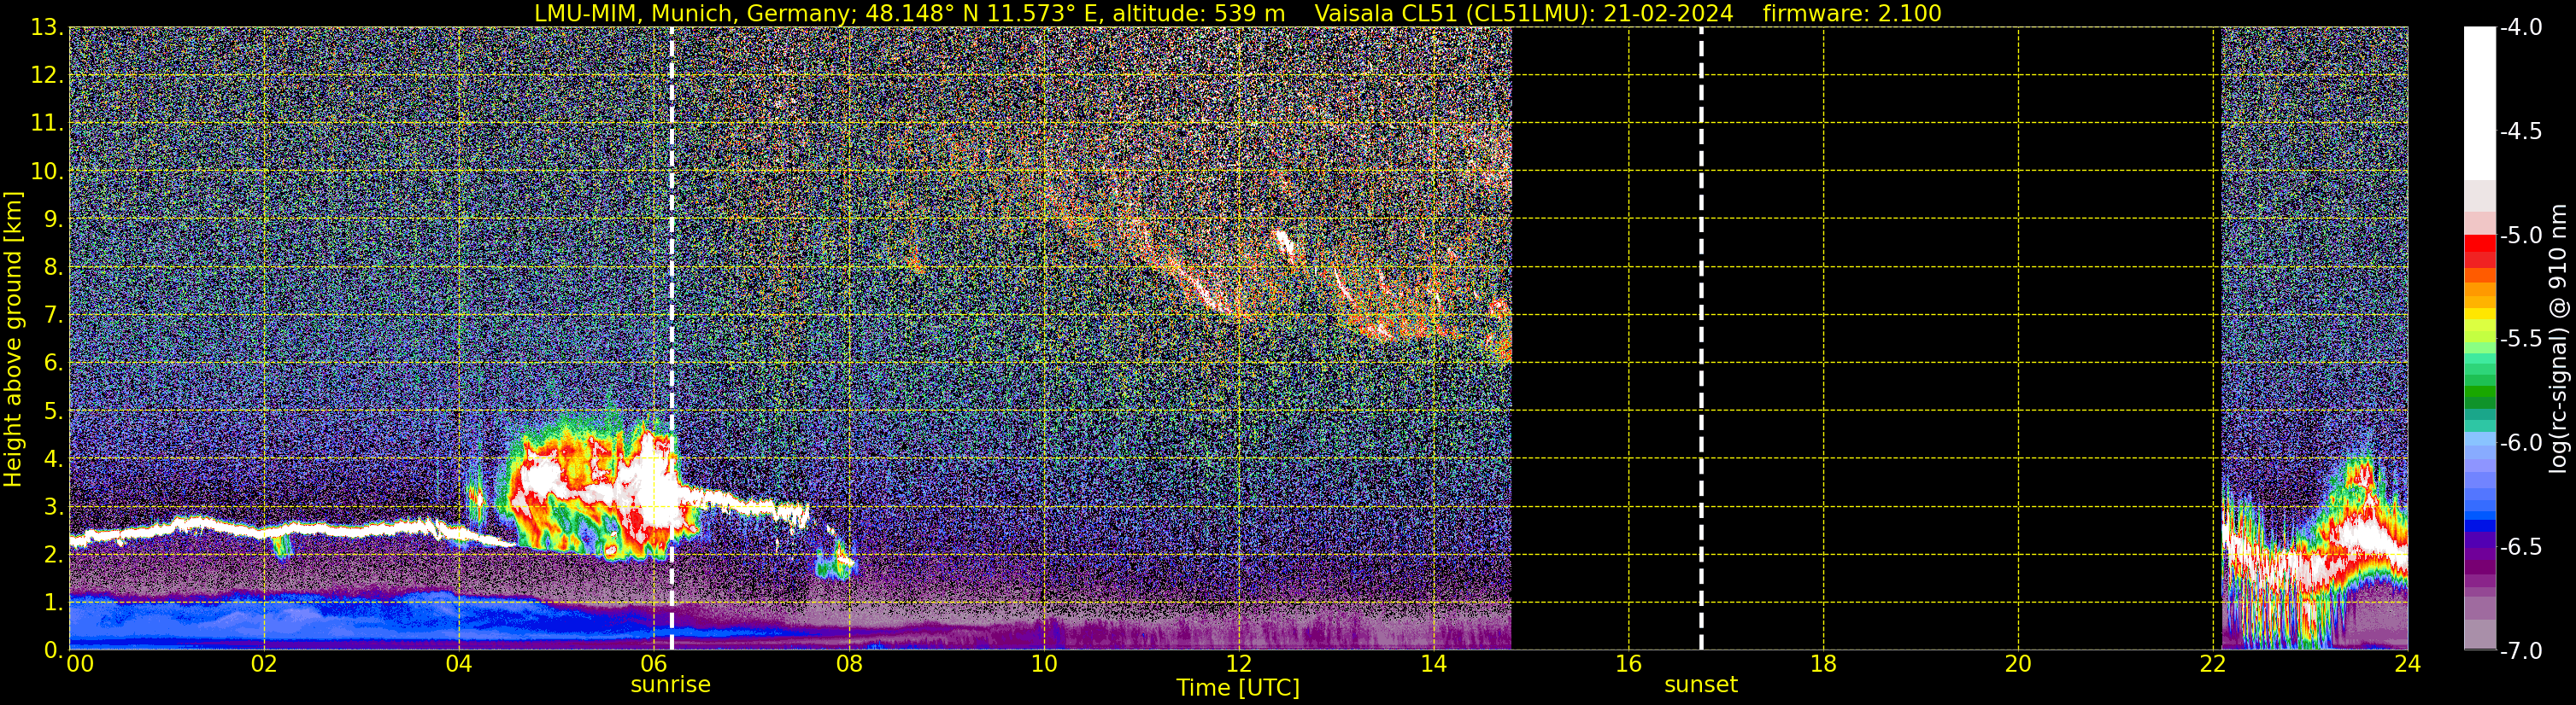The image size is (2576, 705).
Task: Pick the red band of the color bar
Action: click(2479, 242)
